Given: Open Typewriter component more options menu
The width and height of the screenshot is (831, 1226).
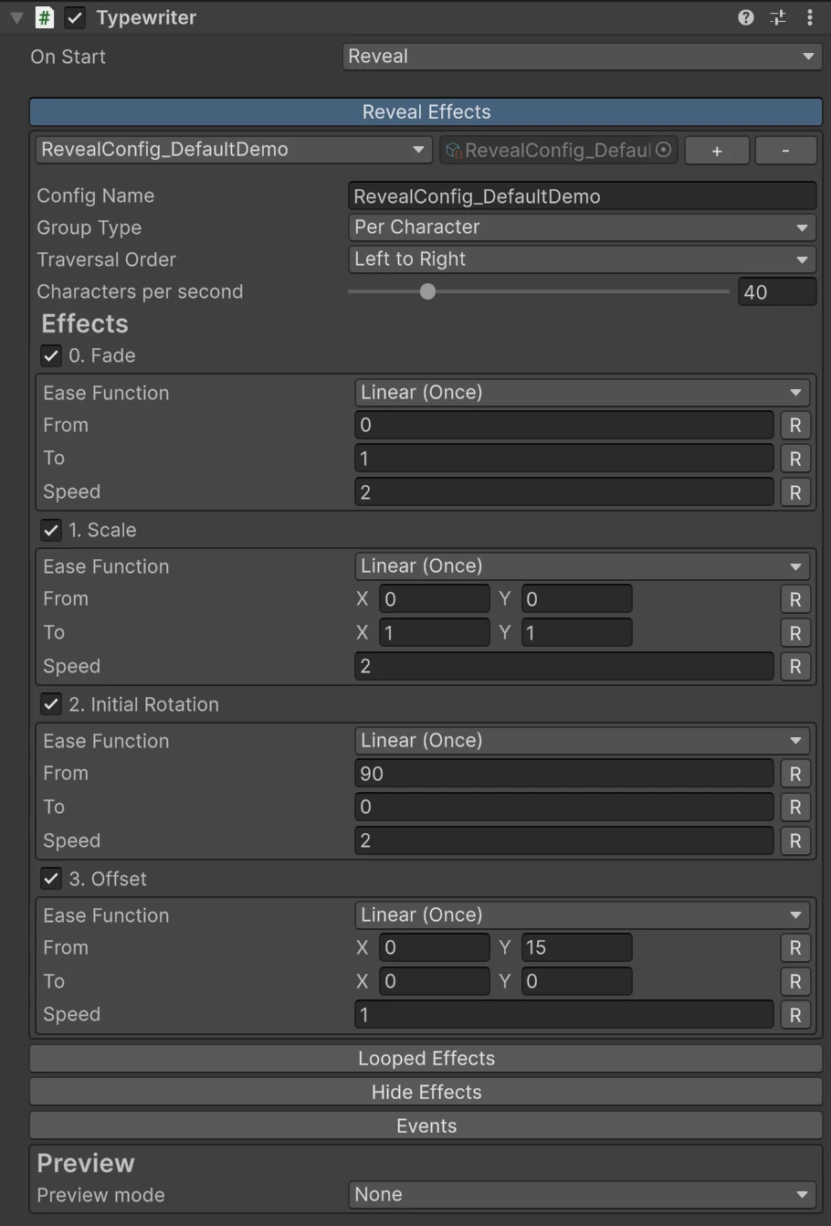Looking at the screenshot, I should [810, 17].
